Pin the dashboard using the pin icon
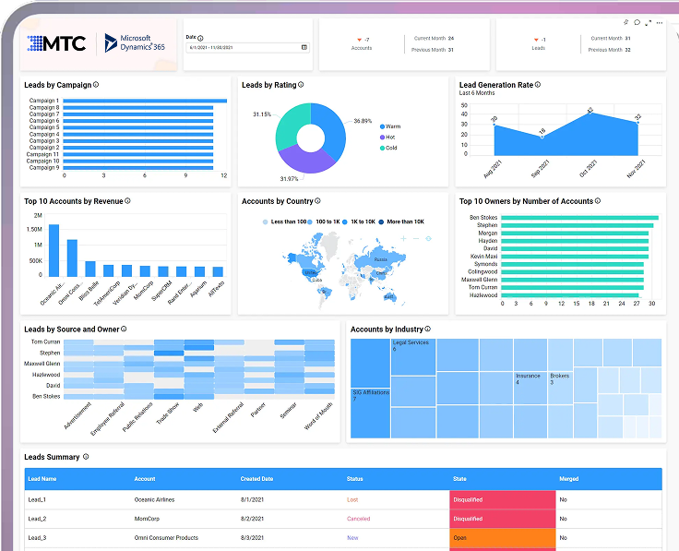Screen dimensions: 679x551 625,22
